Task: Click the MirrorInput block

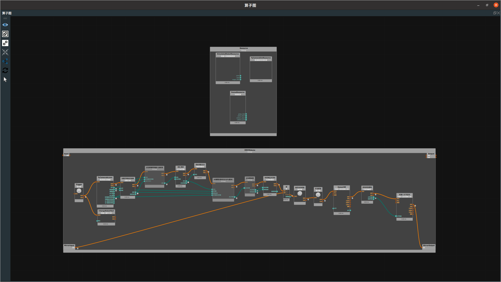Action: (x=69, y=247)
